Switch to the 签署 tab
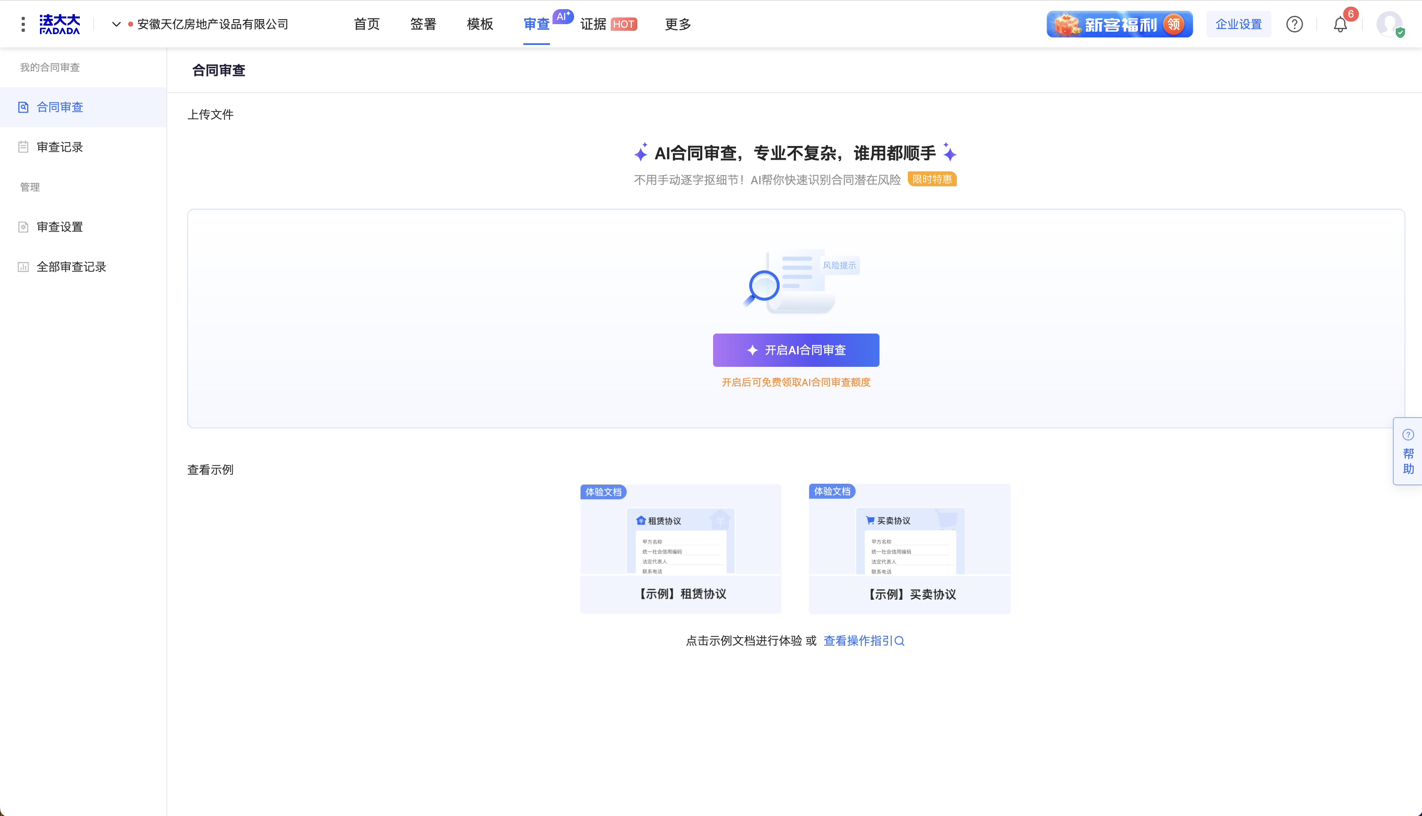This screenshot has height=816, width=1422. coord(423,24)
